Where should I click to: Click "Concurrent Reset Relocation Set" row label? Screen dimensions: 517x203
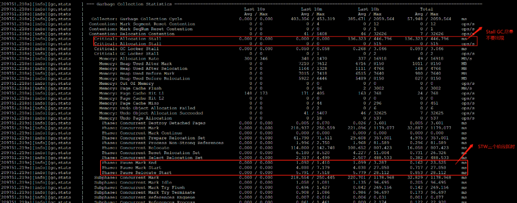160,153
